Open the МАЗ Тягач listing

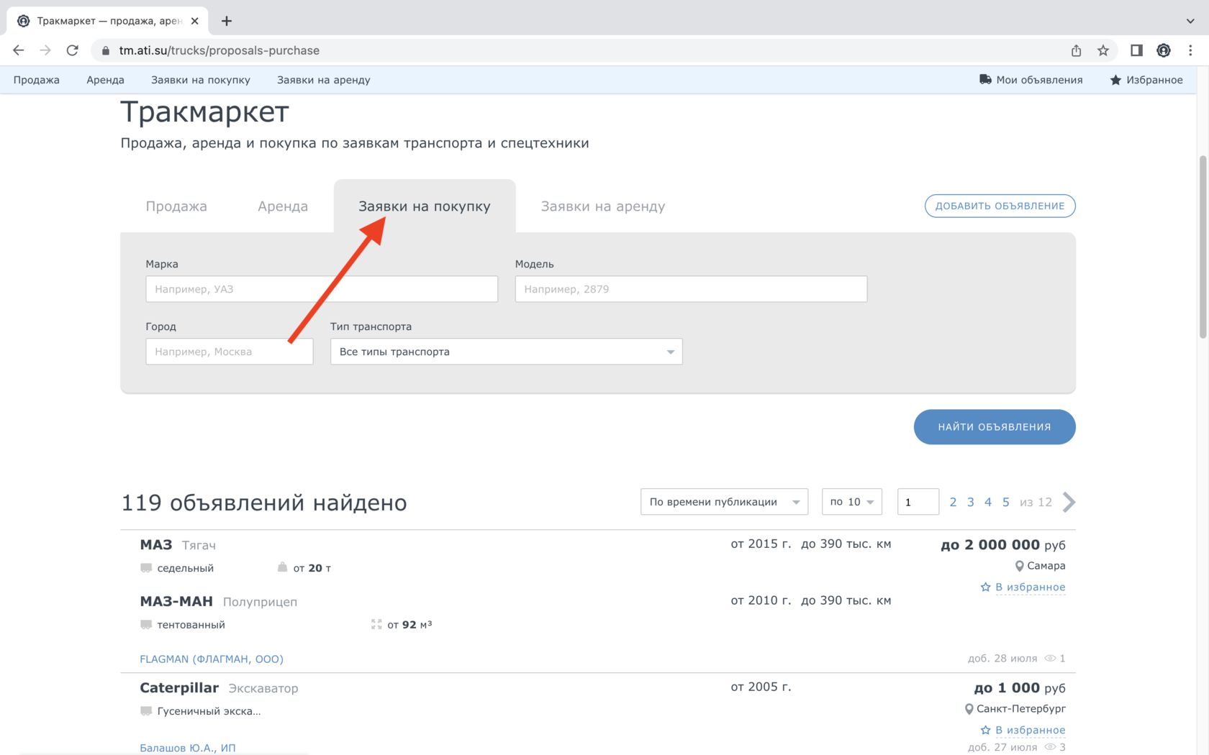[x=178, y=544]
